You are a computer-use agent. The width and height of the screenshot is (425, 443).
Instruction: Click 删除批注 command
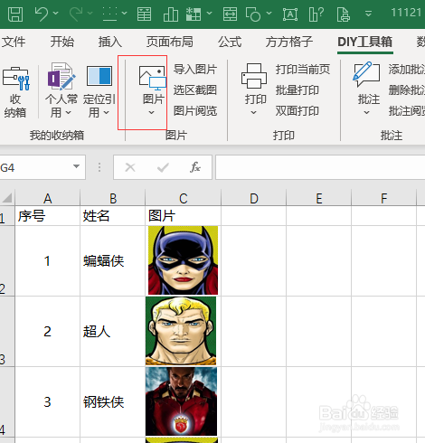tap(406, 90)
